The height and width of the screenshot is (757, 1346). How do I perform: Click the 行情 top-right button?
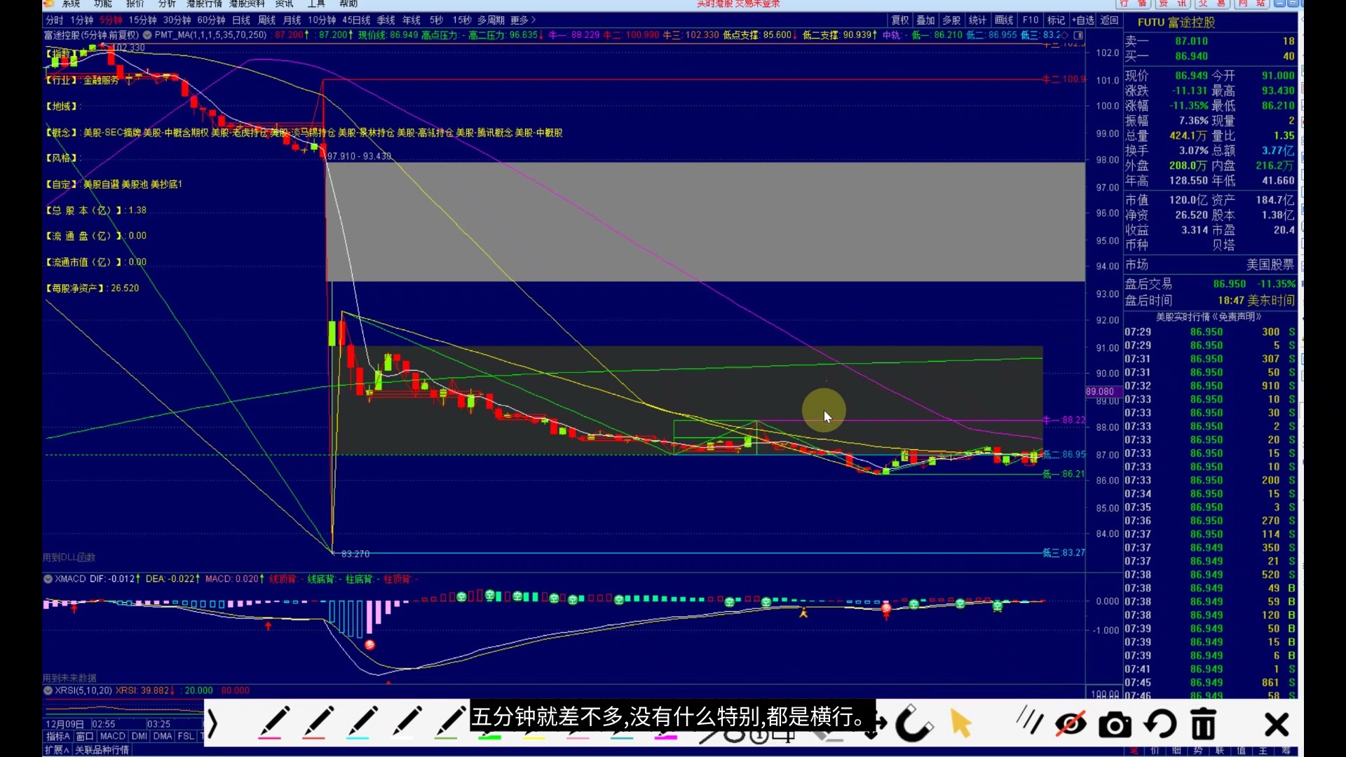click(x=1133, y=4)
